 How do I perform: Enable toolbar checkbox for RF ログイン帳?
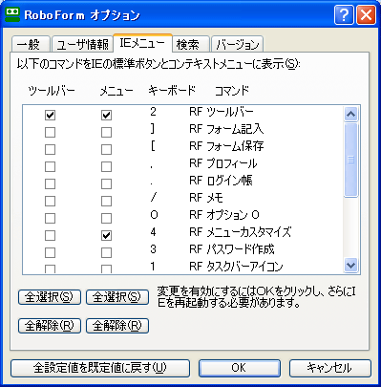click(50, 183)
